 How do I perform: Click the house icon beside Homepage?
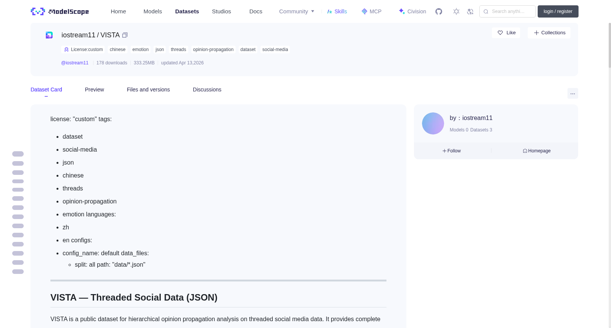[x=525, y=151]
